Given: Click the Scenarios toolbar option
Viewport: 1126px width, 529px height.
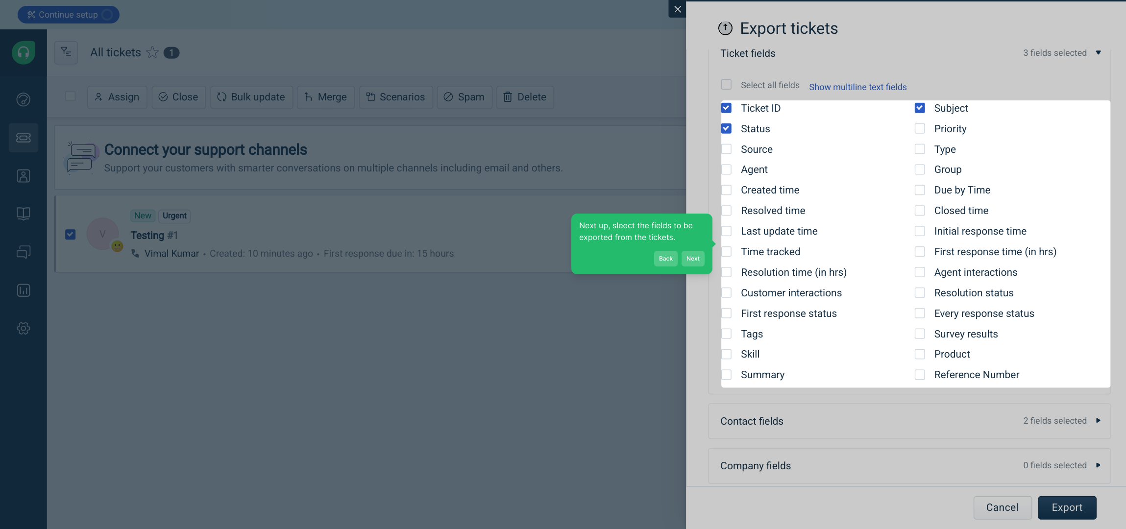Looking at the screenshot, I should click(x=395, y=97).
